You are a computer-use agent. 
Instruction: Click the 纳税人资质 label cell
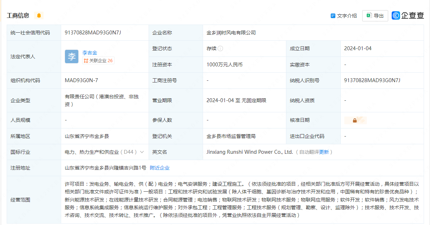pyautogui.click(x=313, y=100)
